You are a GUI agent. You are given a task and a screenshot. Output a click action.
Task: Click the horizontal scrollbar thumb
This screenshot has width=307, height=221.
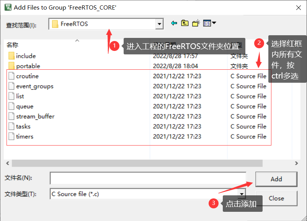[x=137, y=163]
